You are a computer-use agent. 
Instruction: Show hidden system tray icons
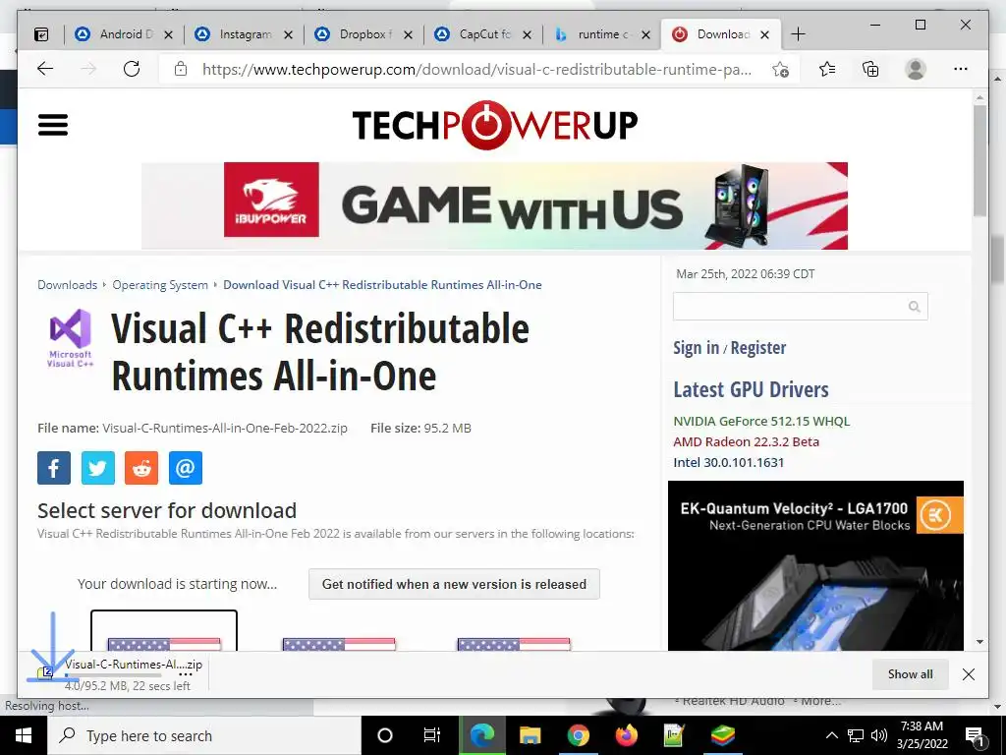[x=831, y=735]
